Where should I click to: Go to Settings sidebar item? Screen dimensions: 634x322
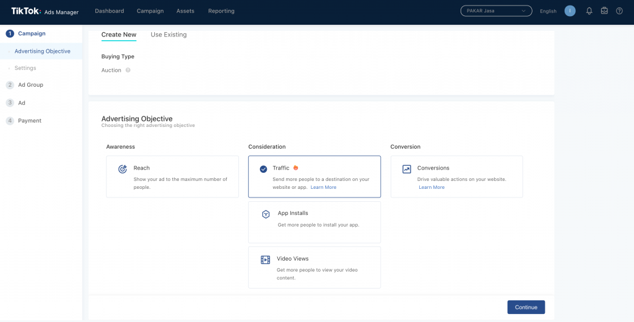(x=25, y=68)
